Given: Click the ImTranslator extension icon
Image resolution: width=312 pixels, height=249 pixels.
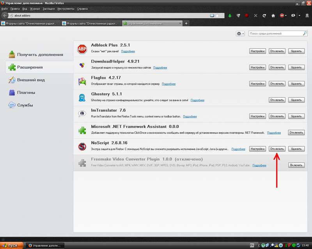Looking at the screenshot, I should pyautogui.click(x=82, y=114).
